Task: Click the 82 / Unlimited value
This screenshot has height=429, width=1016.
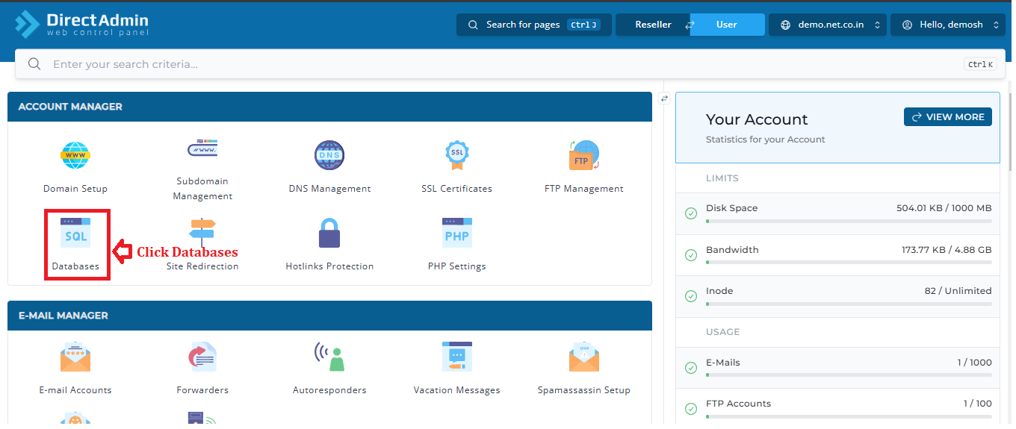Action: (958, 291)
